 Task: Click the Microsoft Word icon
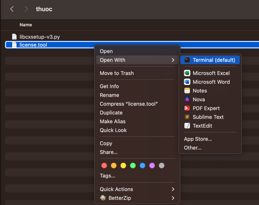click(187, 82)
